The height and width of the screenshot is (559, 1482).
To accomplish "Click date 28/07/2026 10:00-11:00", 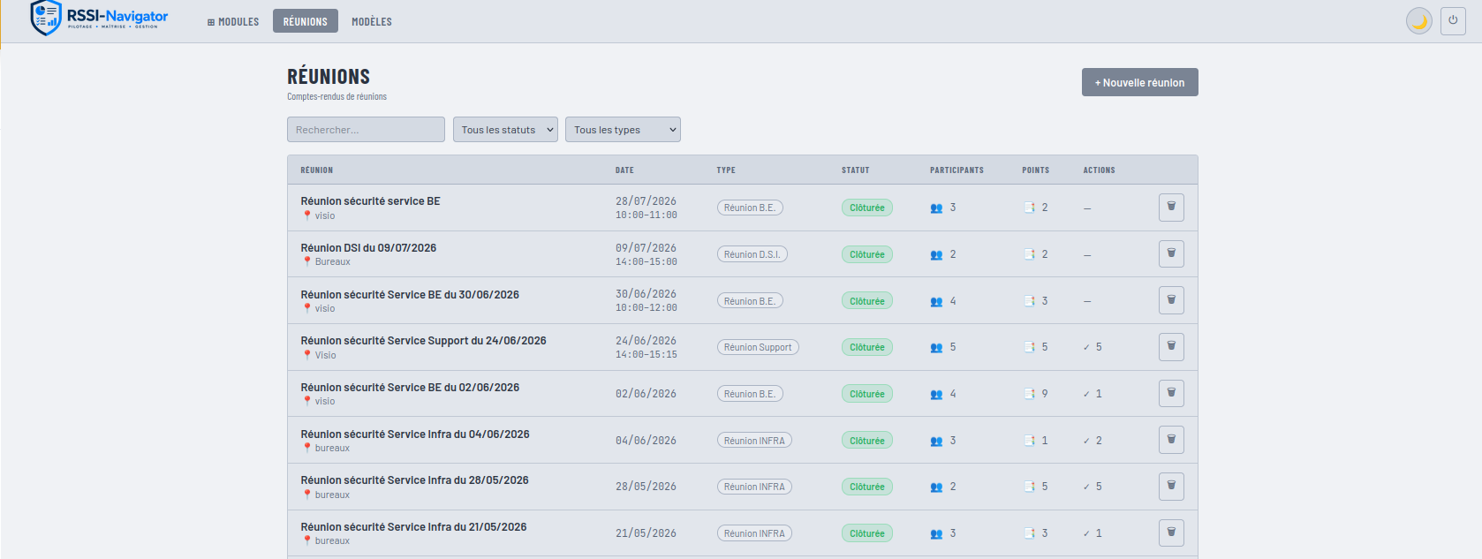I will (646, 208).
